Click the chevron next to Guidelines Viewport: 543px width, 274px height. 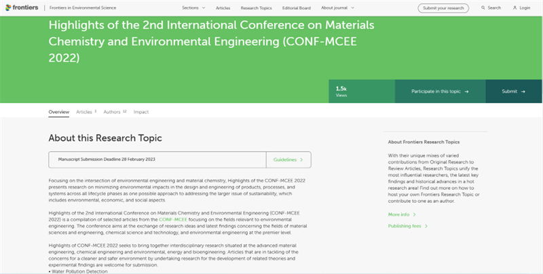point(301,159)
